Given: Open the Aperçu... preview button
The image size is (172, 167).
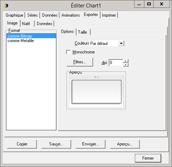Looking at the screenshot, I should [x=125, y=144].
